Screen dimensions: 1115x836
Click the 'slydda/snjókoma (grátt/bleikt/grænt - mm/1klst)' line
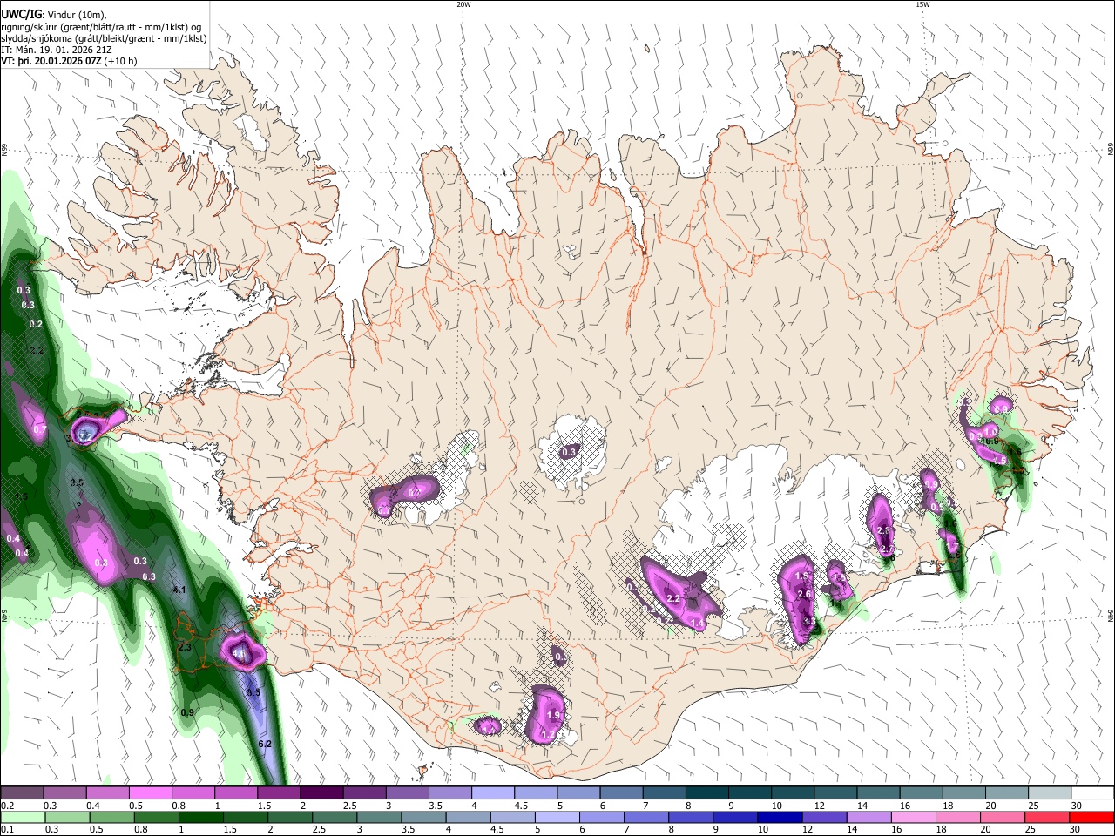tap(104, 38)
